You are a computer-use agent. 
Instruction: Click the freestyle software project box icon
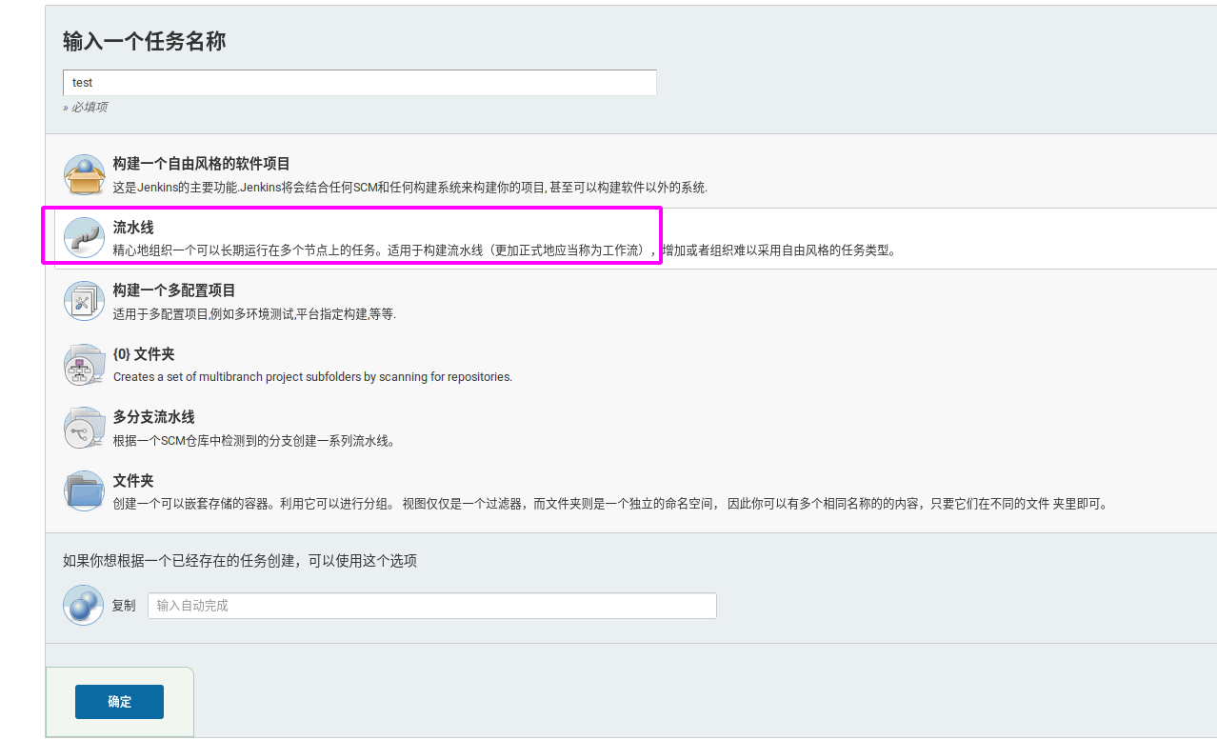[x=84, y=174]
